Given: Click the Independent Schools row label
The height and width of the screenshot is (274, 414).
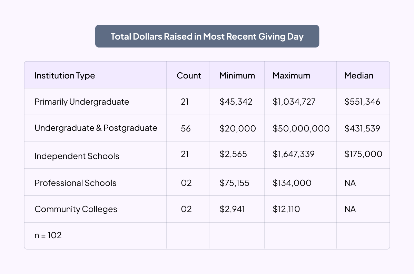Looking at the screenshot, I should 77,156.
